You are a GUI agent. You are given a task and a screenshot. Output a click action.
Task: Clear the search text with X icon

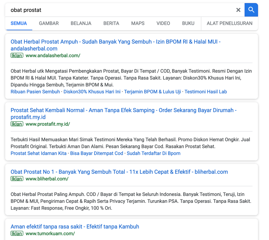coord(238,10)
